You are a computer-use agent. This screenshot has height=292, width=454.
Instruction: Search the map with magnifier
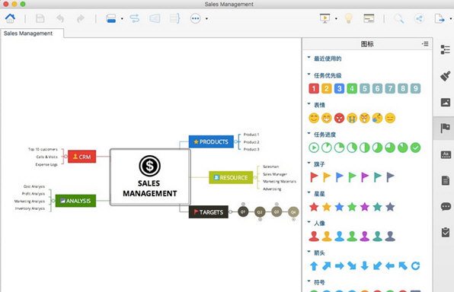tap(399, 18)
